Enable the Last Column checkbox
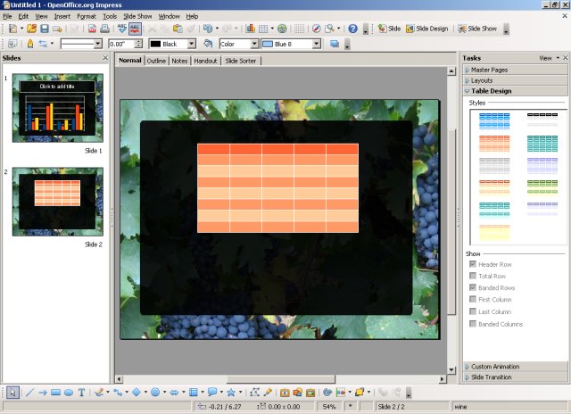571x414 pixels. [x=473, y=311]
